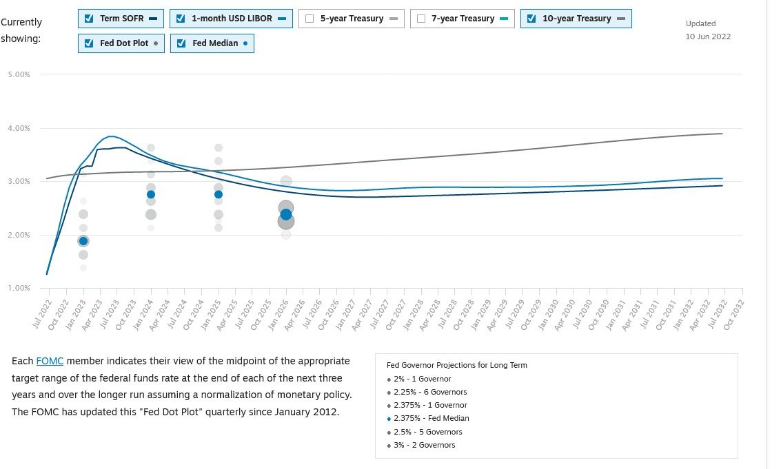Hide the 10-year Treasury line

[531, 19]
